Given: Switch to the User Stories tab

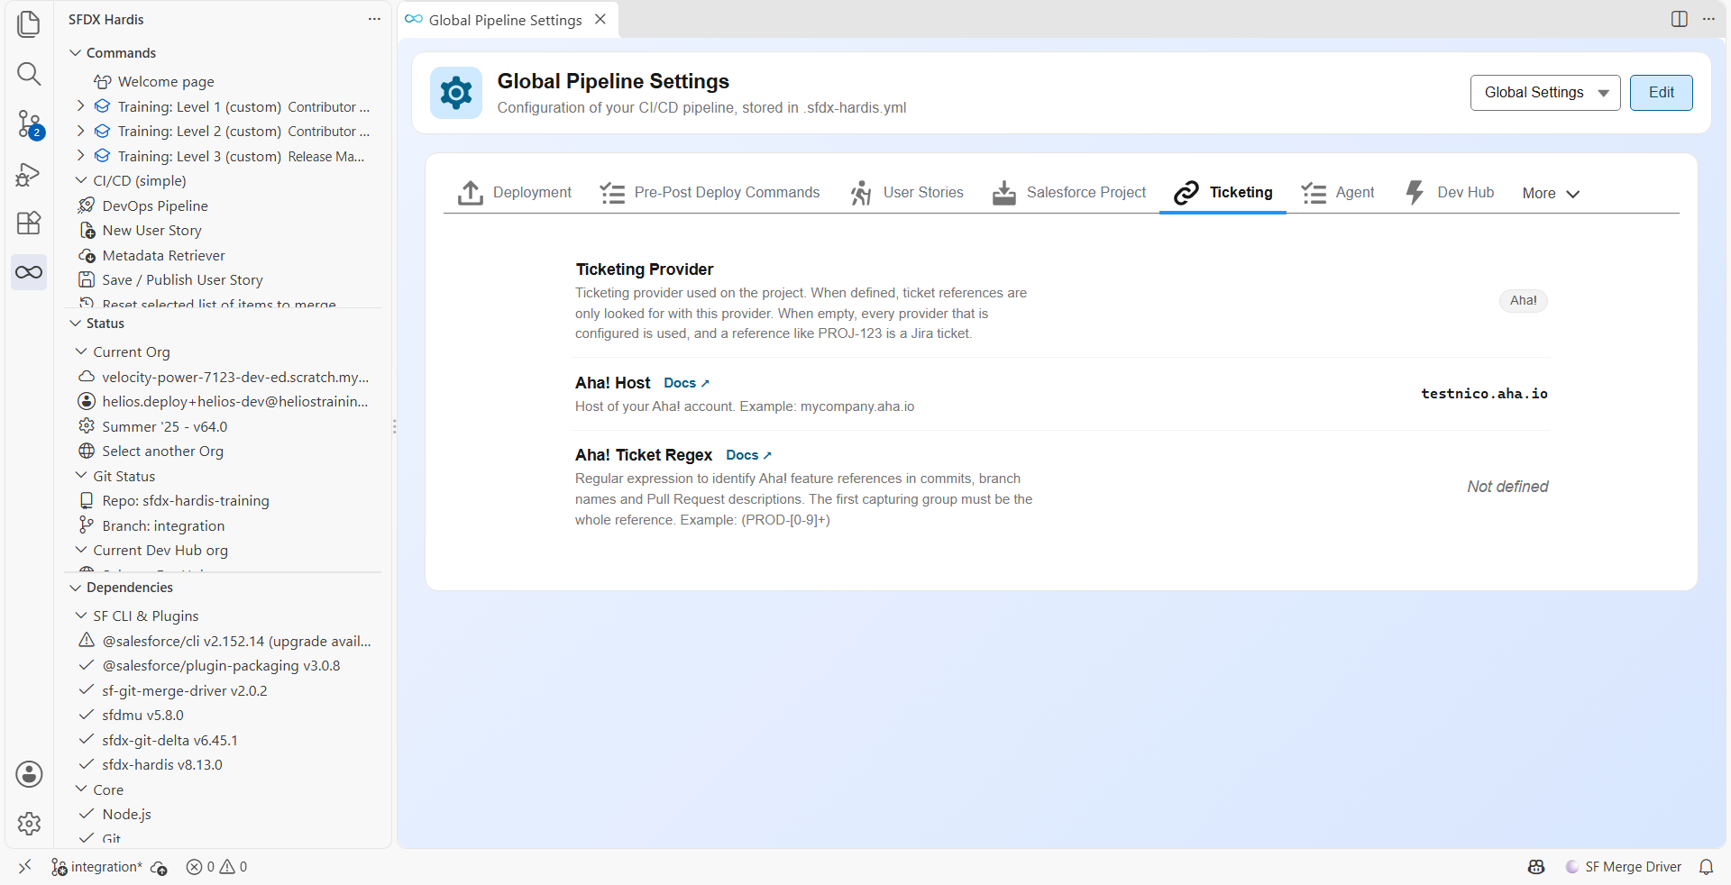Looking at the screenshot, I should [906, 192].
